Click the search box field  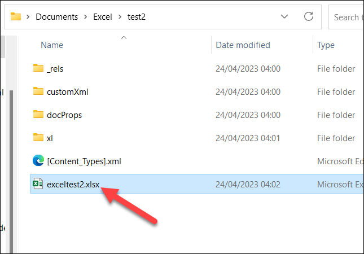point(345,17)
